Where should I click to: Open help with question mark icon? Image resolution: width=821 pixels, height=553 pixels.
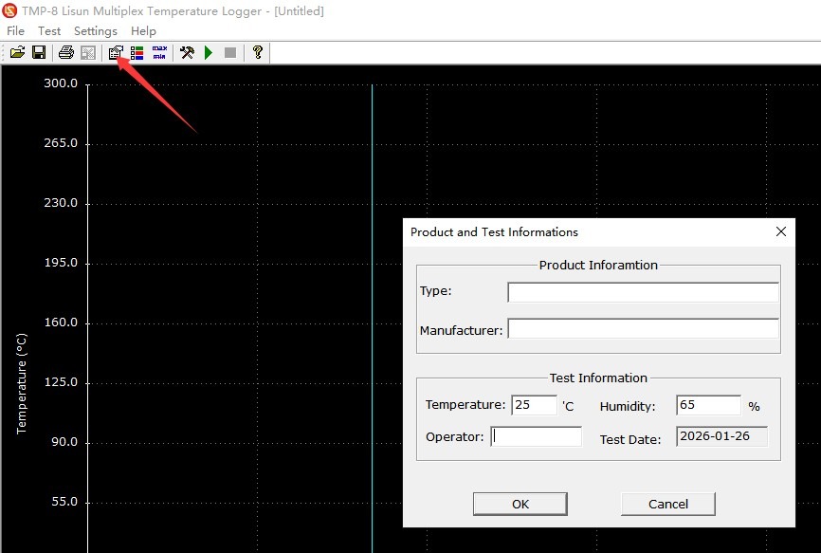coord(257,52)
